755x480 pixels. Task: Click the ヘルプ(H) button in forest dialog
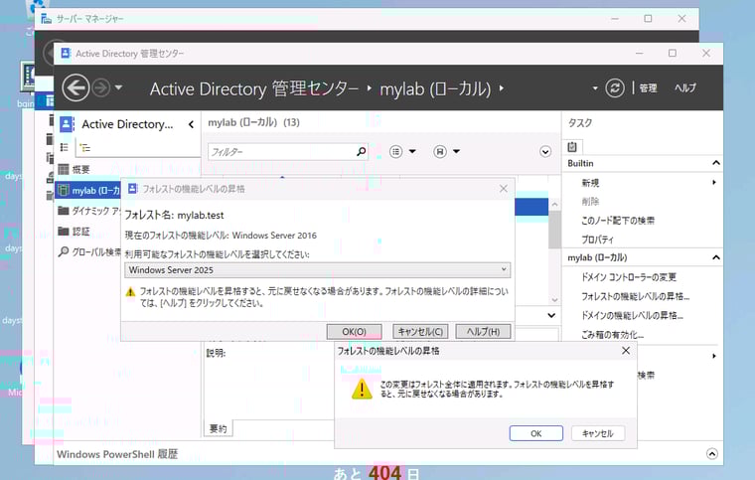click(483, 331)
